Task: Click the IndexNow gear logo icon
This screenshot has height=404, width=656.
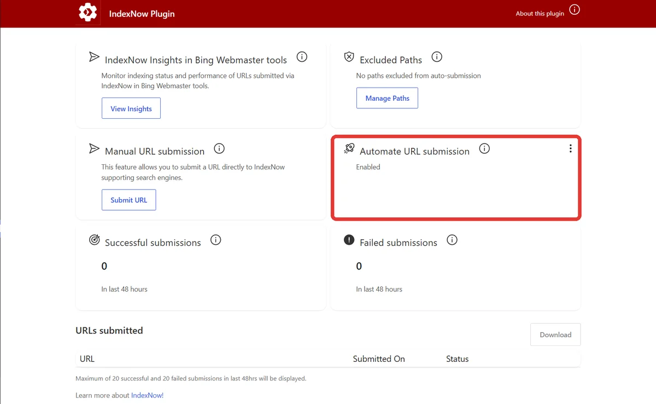Action: point(88,12)
